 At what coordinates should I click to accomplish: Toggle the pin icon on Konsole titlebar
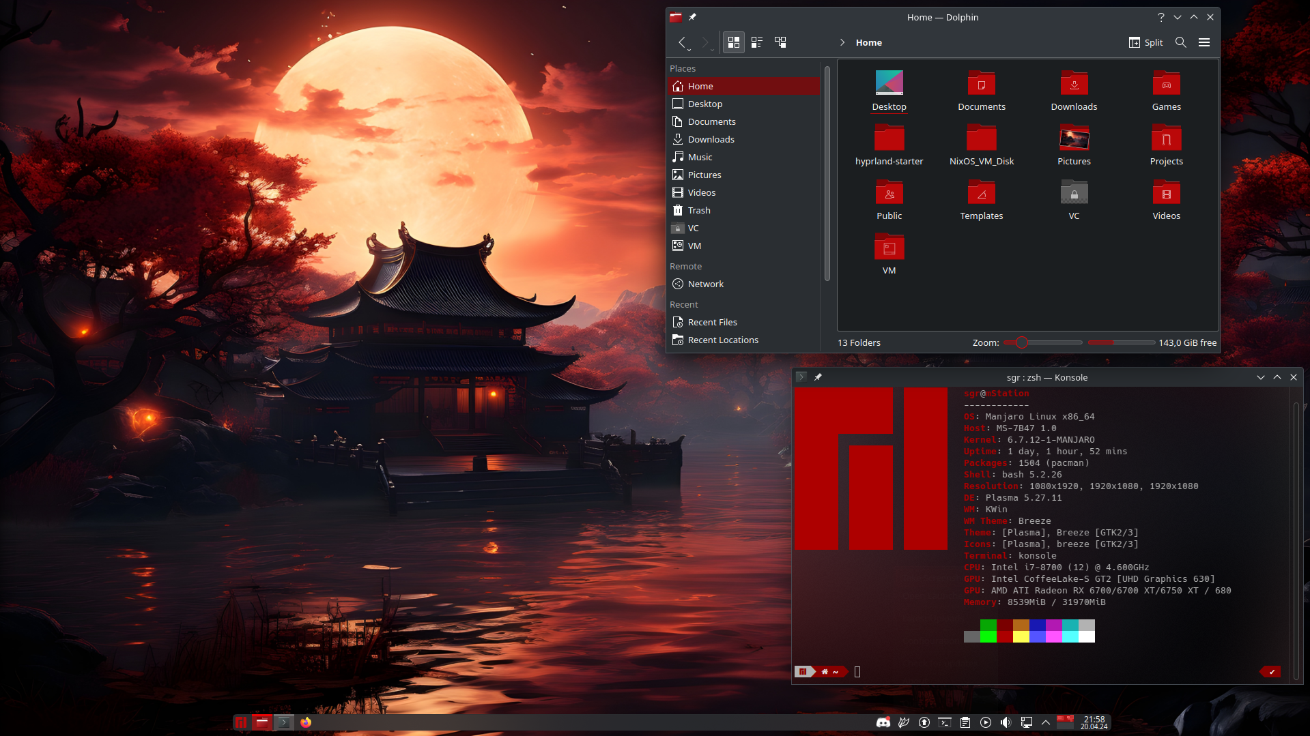click(x=818, y=377)
